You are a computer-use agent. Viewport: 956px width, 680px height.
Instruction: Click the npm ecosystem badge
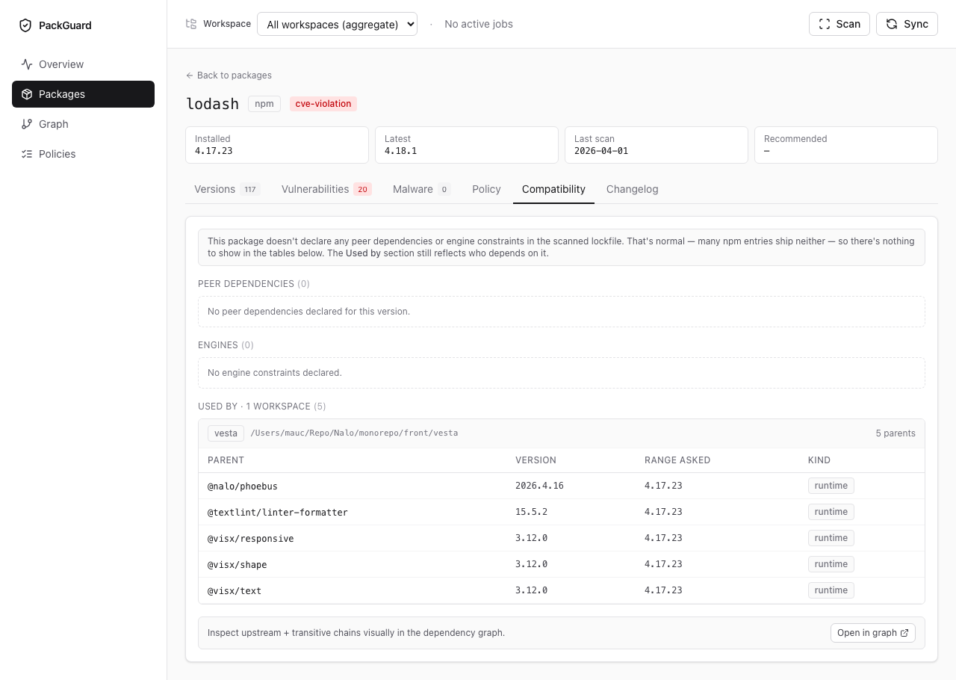point(264,104)
